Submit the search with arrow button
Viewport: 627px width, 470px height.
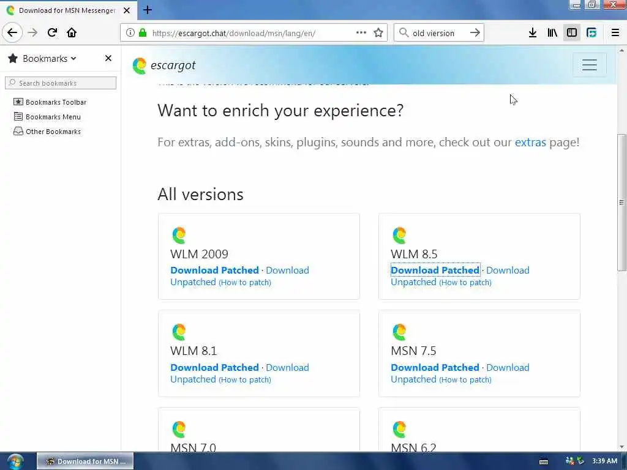475,33
